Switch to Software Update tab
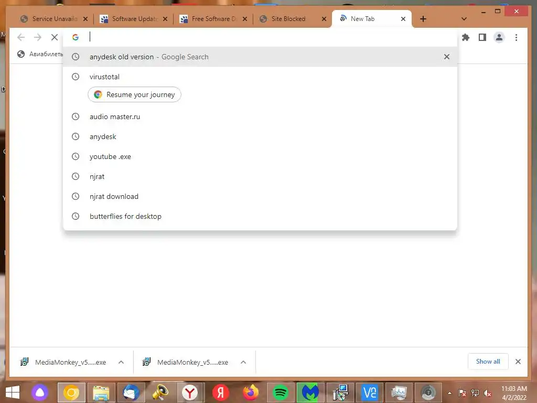This screenshot has width=537, height=403. (x=134, y=19)
